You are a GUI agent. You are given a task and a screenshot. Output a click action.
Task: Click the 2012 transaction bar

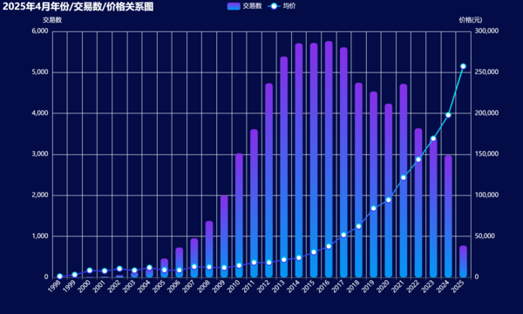point(268,181)
